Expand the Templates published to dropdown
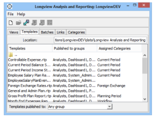The image size is (156, 119). [110, 107]
